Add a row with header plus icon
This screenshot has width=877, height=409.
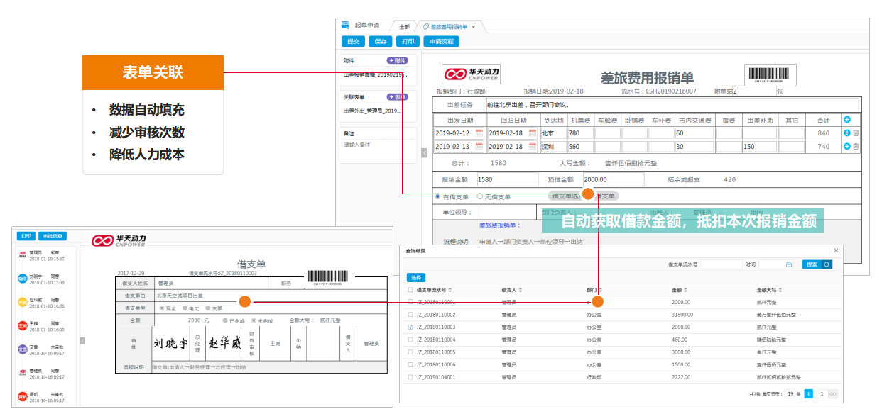click(x=846, y=120)
